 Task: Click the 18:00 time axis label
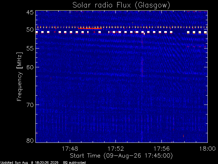click(207, 149)
